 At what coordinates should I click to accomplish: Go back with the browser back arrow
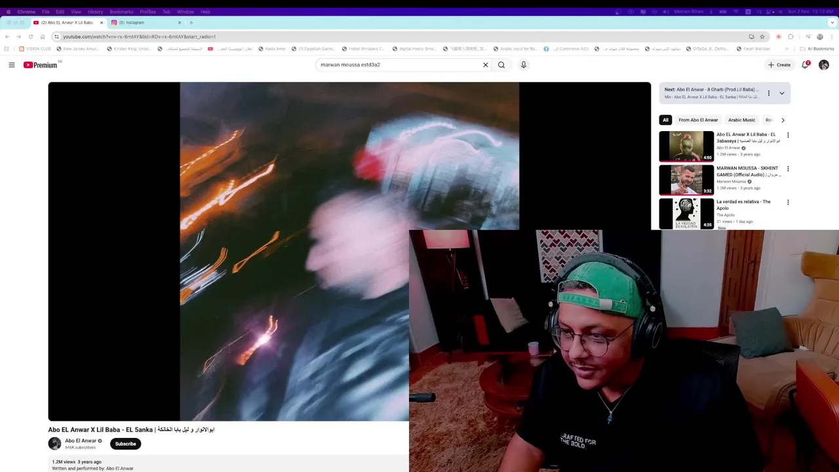7,37
